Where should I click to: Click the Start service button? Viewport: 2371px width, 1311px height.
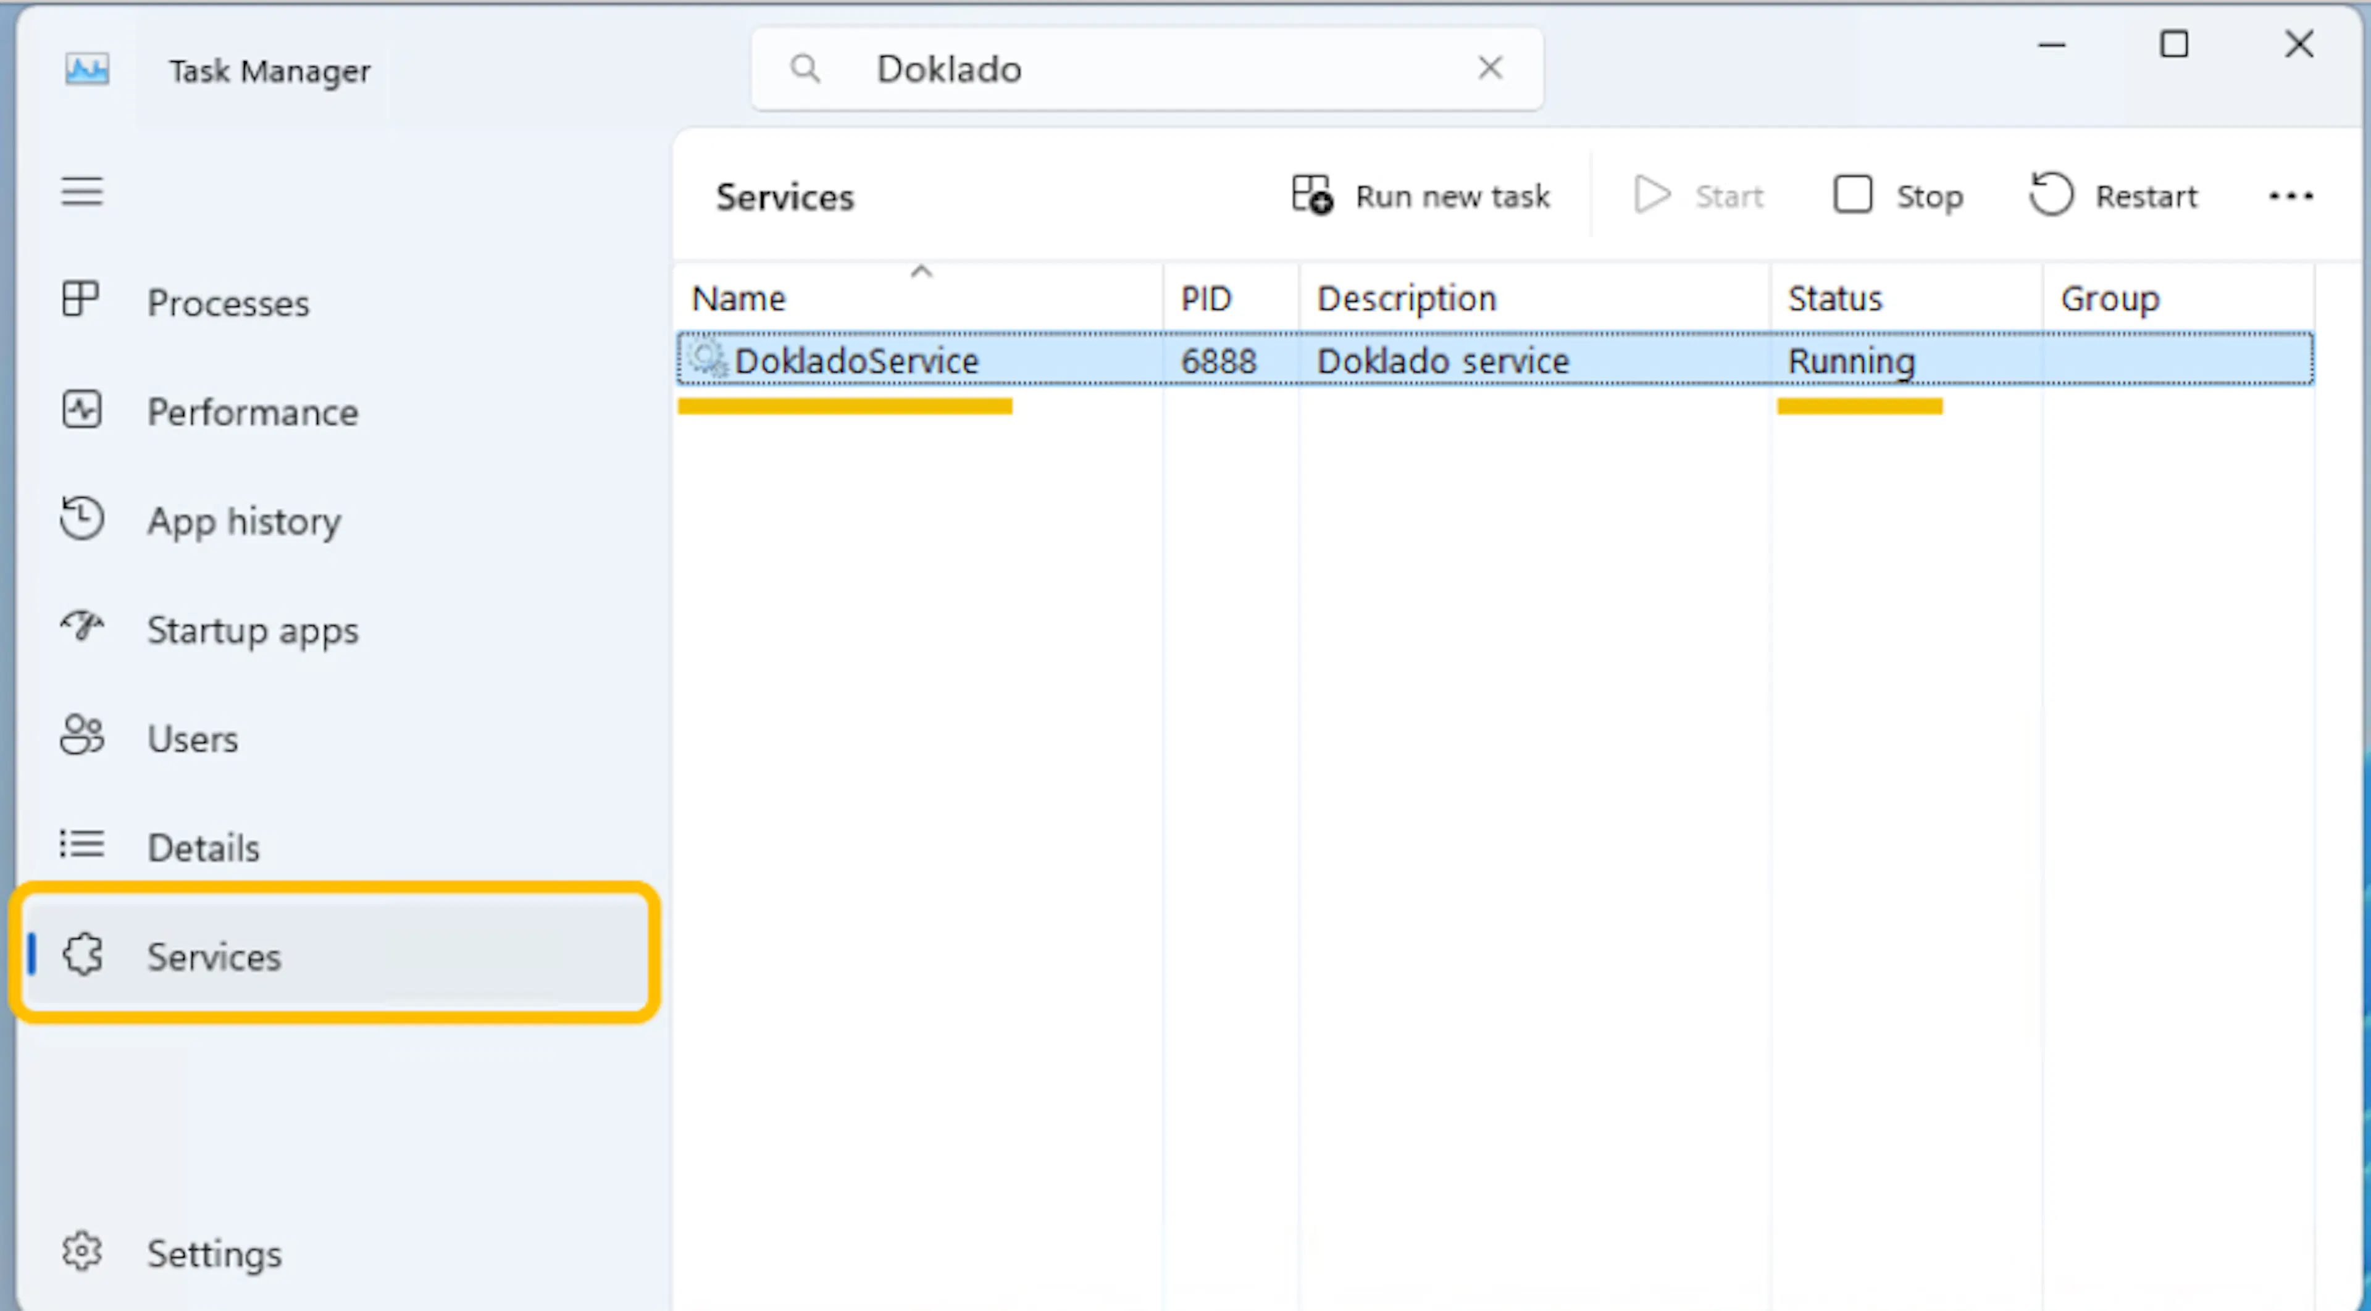(1699, 195)
